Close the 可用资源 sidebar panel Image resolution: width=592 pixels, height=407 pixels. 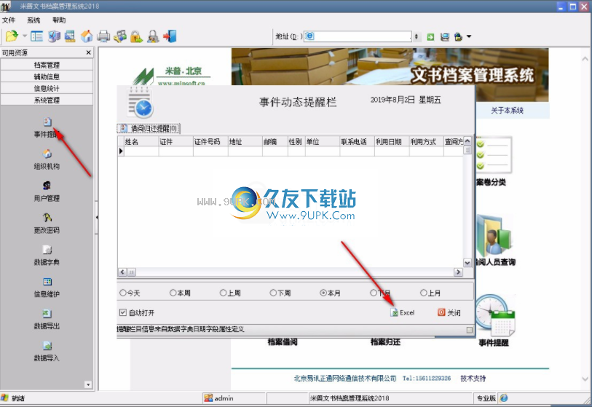[x=88, y=52]
